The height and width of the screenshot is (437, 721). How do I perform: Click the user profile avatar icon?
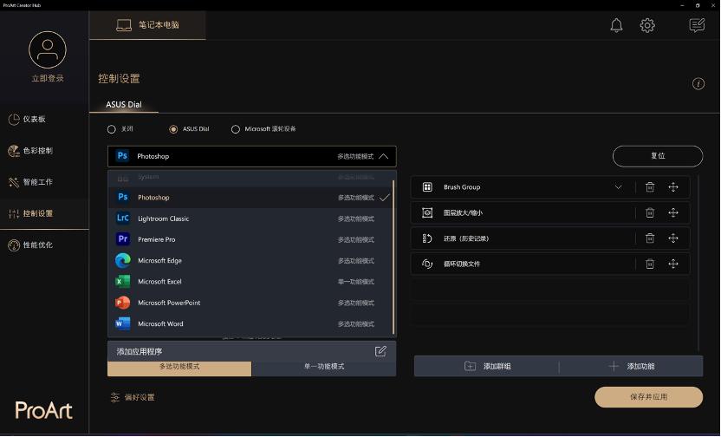[48, 49]
